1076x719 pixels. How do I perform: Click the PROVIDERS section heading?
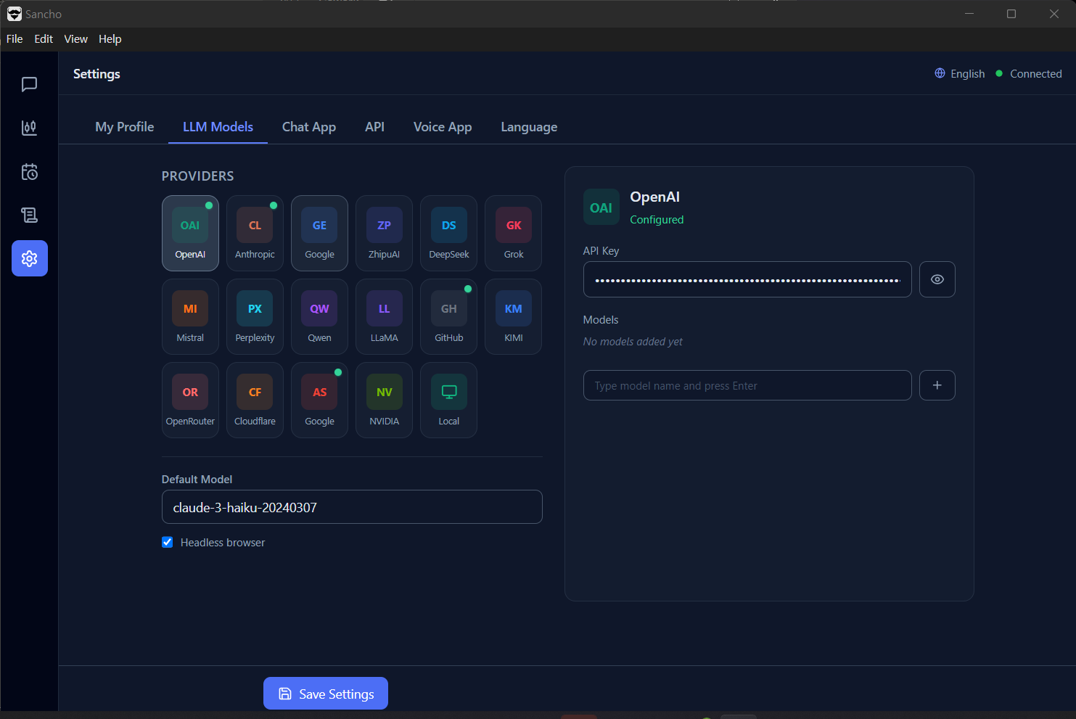coord(197,176)
